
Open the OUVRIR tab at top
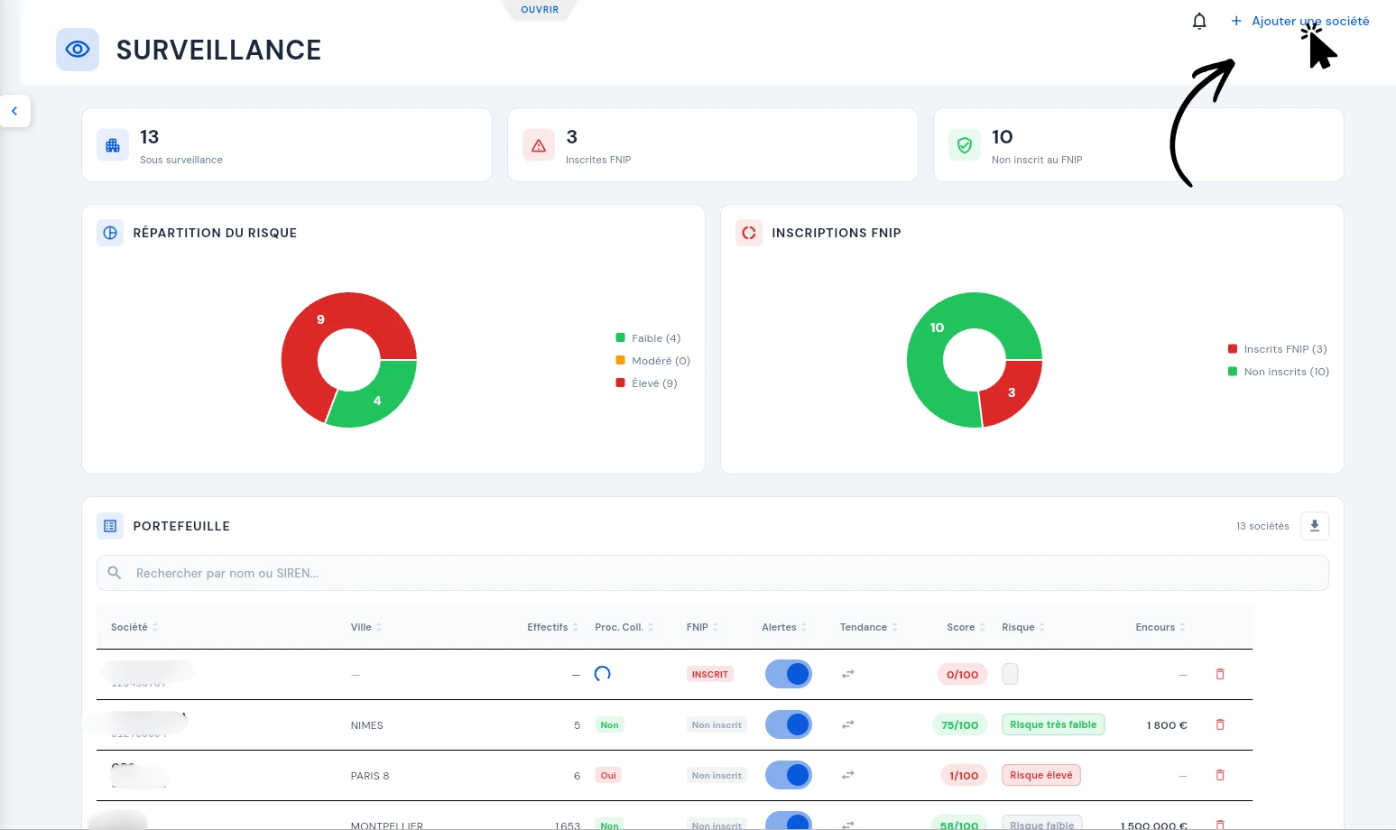tap(540, 10)
